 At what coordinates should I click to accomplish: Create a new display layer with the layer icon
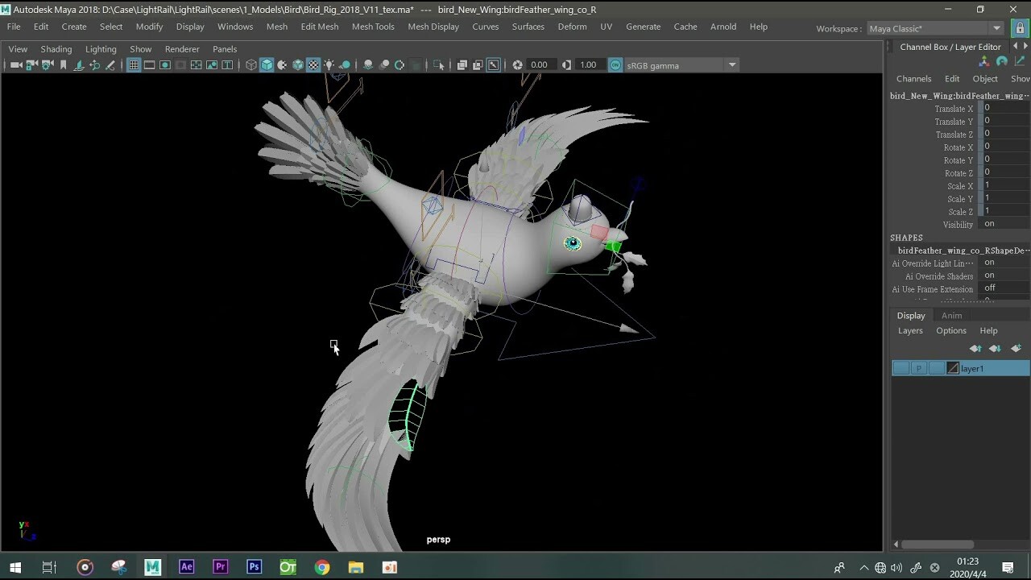[x=1017, y=348]
